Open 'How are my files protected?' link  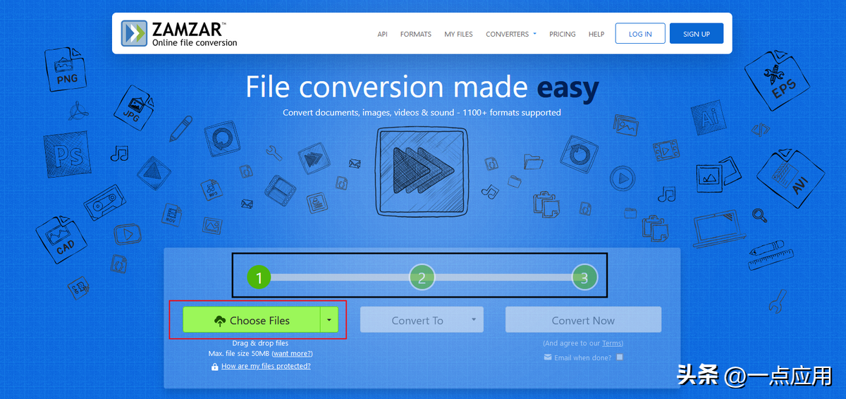266,367
